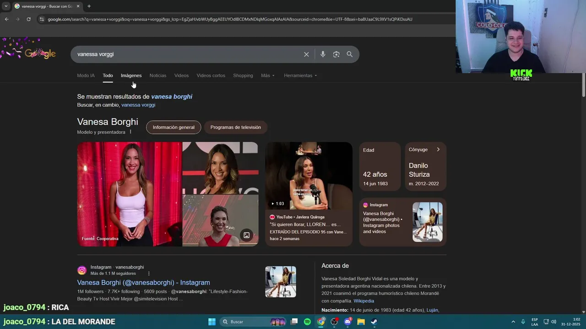Switch to the Noticias tab
The image size is (586, 329).
[x=158, y=75]
